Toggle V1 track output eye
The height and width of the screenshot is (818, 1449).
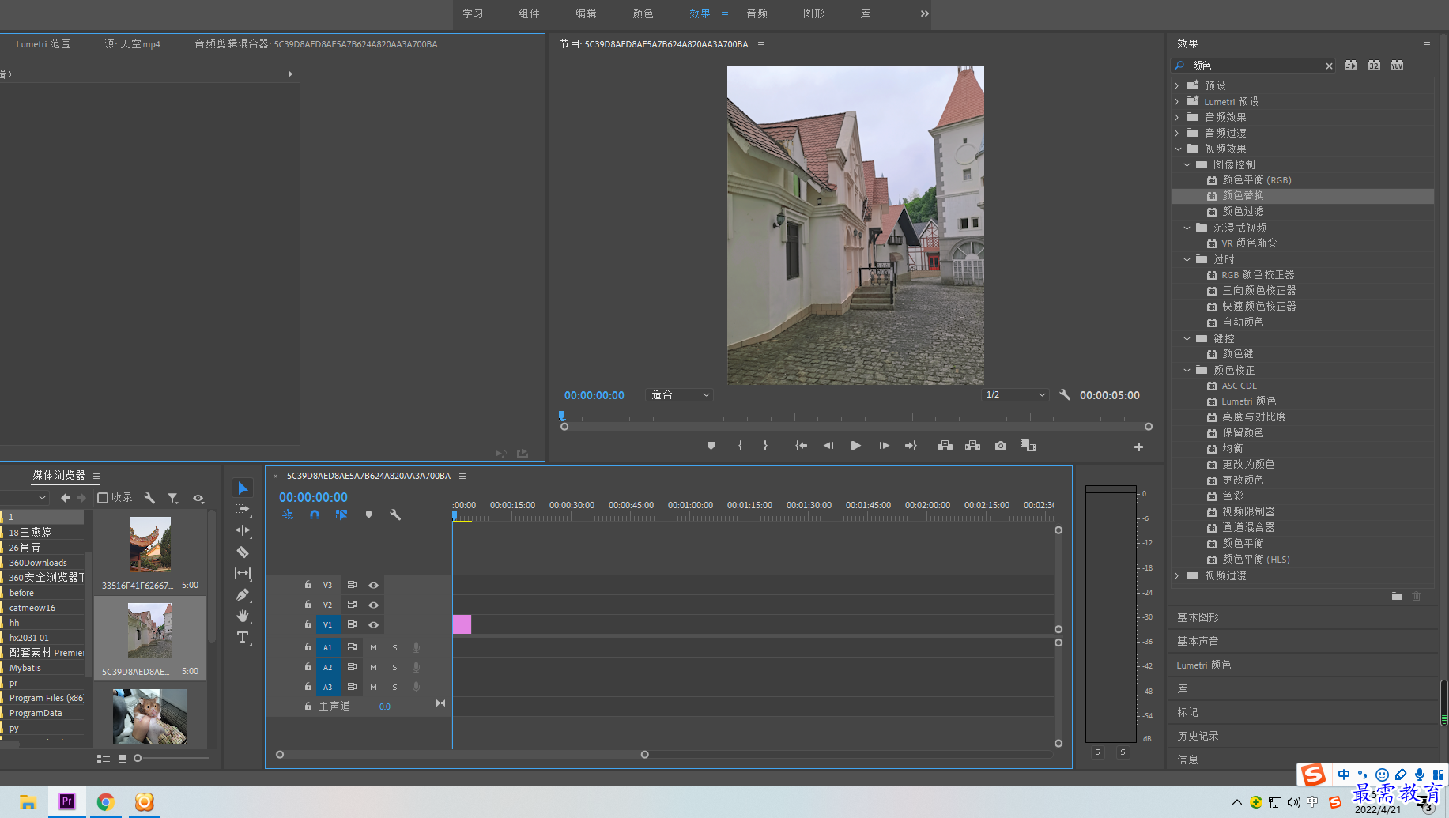374,624
